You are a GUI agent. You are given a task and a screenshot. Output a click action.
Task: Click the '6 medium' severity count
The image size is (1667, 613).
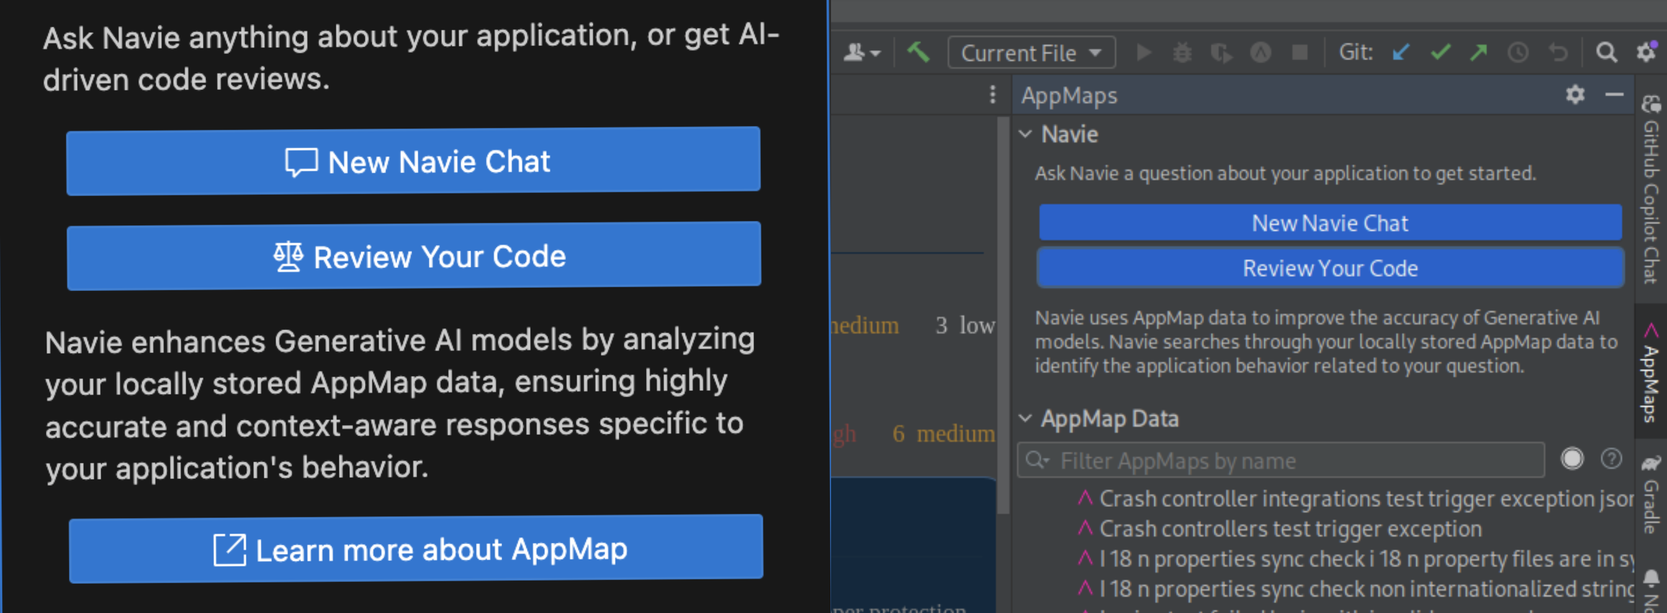tap(943, 433)
